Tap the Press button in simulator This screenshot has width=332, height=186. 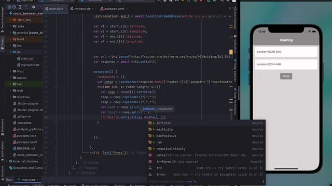click(286, 76)
